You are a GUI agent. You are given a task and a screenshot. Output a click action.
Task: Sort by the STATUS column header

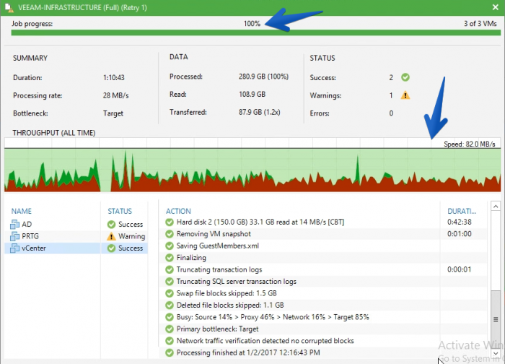(120, 211)
